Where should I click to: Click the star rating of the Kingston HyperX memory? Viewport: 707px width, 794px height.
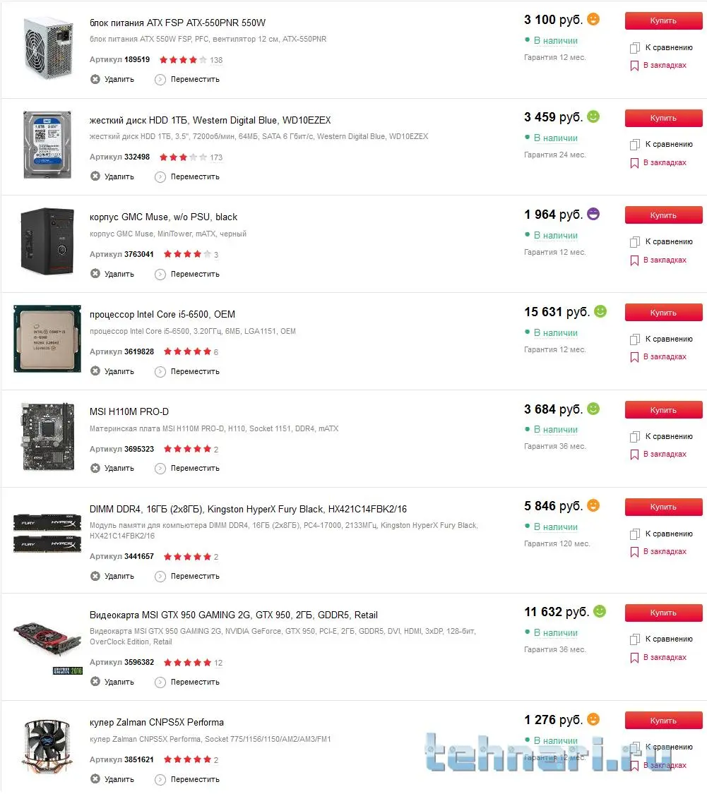(187, 557)
